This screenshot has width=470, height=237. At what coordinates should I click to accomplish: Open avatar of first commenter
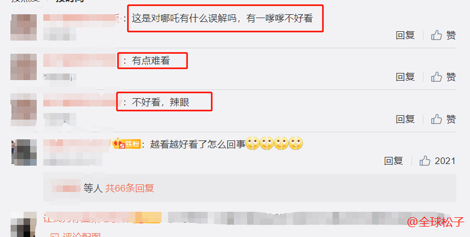pyautogui.click(x=24, y=27)
